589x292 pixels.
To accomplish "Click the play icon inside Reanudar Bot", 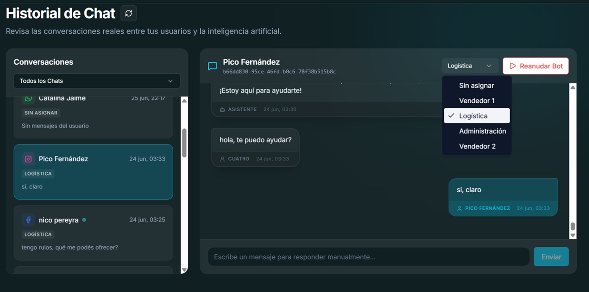I will [x=512, y=66].
